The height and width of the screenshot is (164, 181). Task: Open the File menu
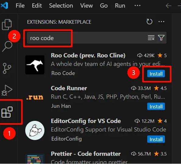20,5
